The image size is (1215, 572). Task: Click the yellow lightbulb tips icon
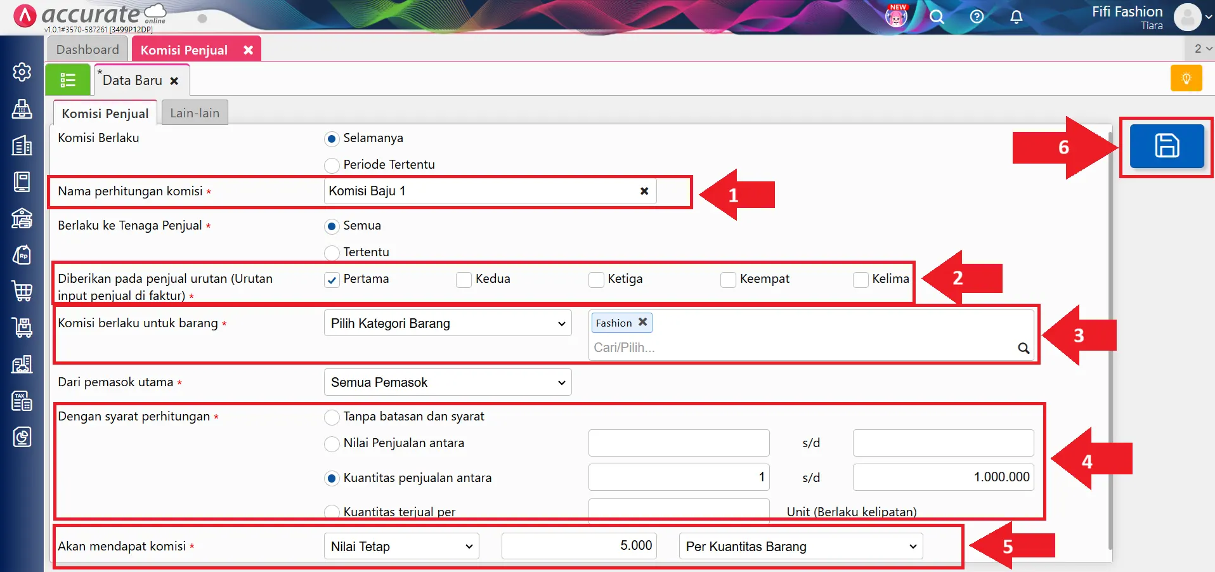click(1186, 79)
